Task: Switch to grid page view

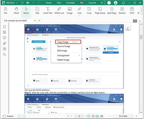Action: pos(102,116)
